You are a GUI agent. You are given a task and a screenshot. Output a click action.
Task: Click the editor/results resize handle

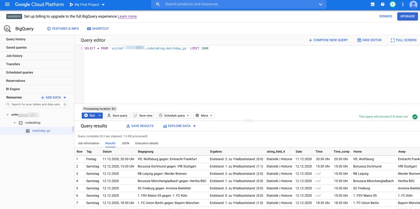248,121
